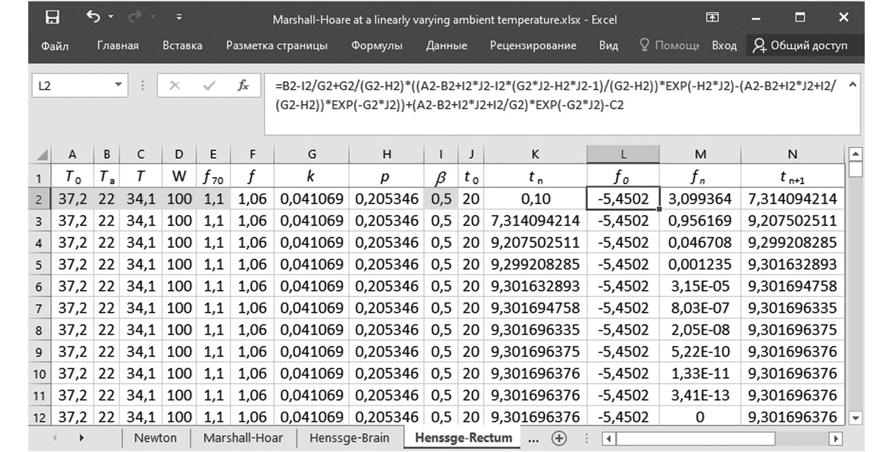Switch to the Henssge-Brain sheet tab
The image size is (893, 452).
pos(349,438)
